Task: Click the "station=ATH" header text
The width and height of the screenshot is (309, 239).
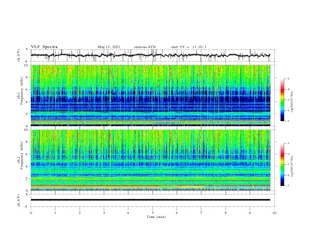Action: [145, 47]
